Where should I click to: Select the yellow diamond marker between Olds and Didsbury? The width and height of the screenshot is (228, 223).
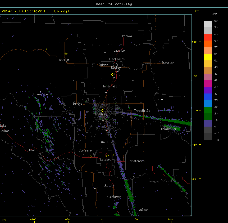click(x=103, y=110)
